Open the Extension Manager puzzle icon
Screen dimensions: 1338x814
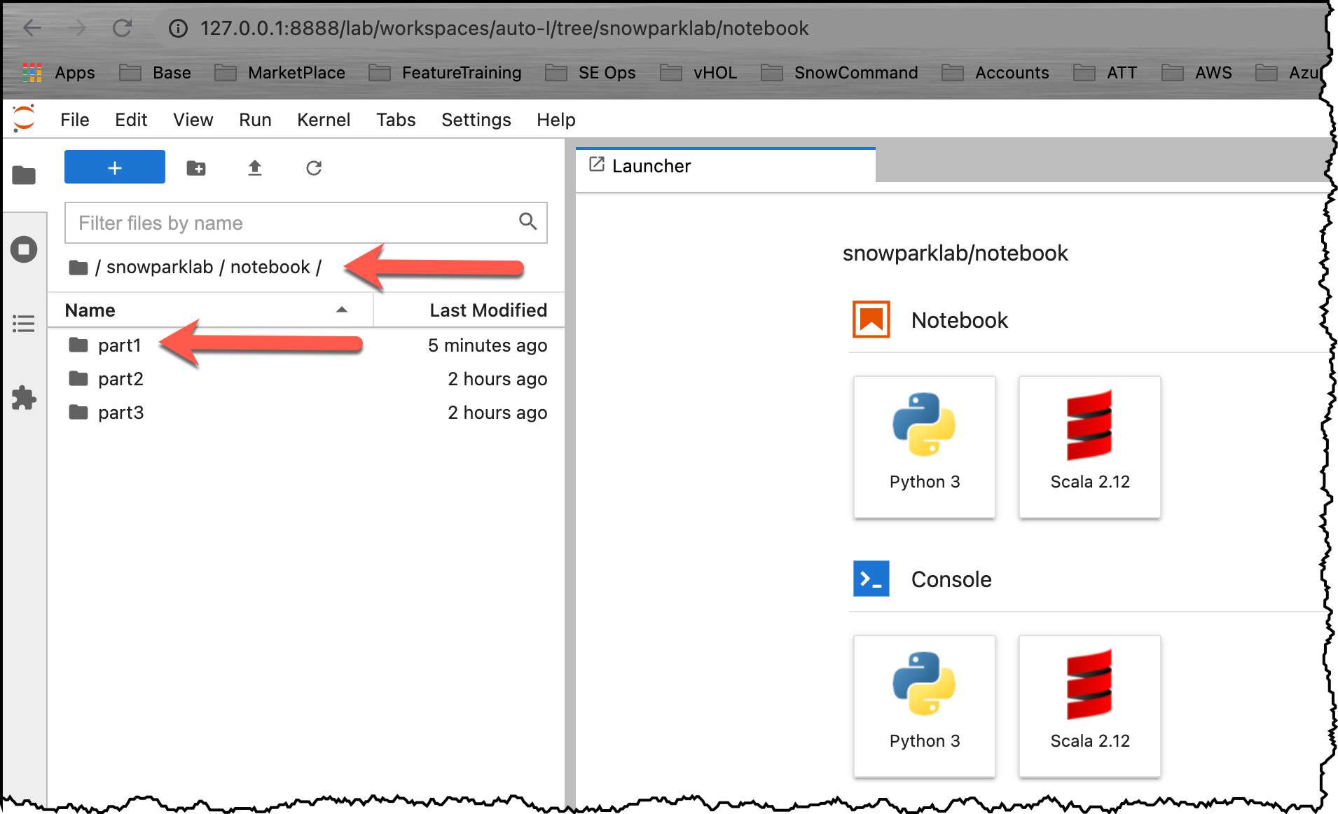click(x=24, y=398)
